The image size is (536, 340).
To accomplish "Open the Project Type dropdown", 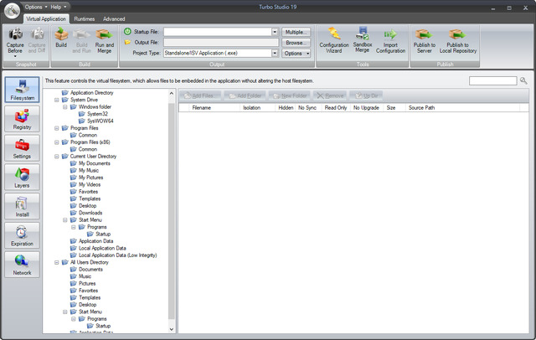I will pyautogui.click(x=275, y=53).
